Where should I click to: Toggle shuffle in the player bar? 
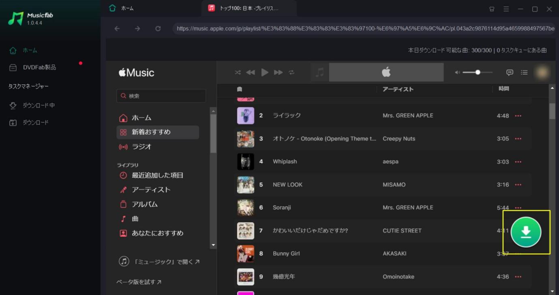238,72
